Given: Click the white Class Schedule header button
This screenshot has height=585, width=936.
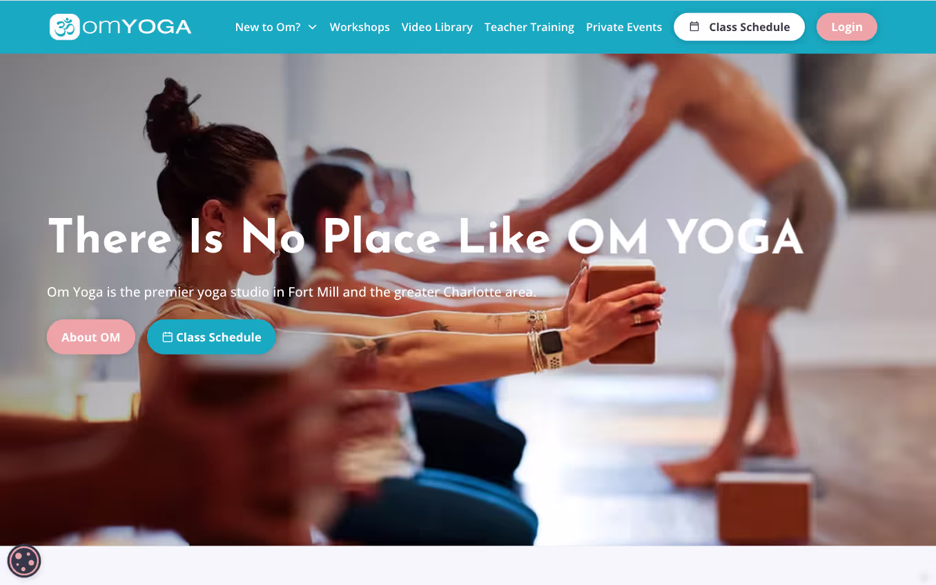Looking at the screenshot, I should tap(739, 27).
